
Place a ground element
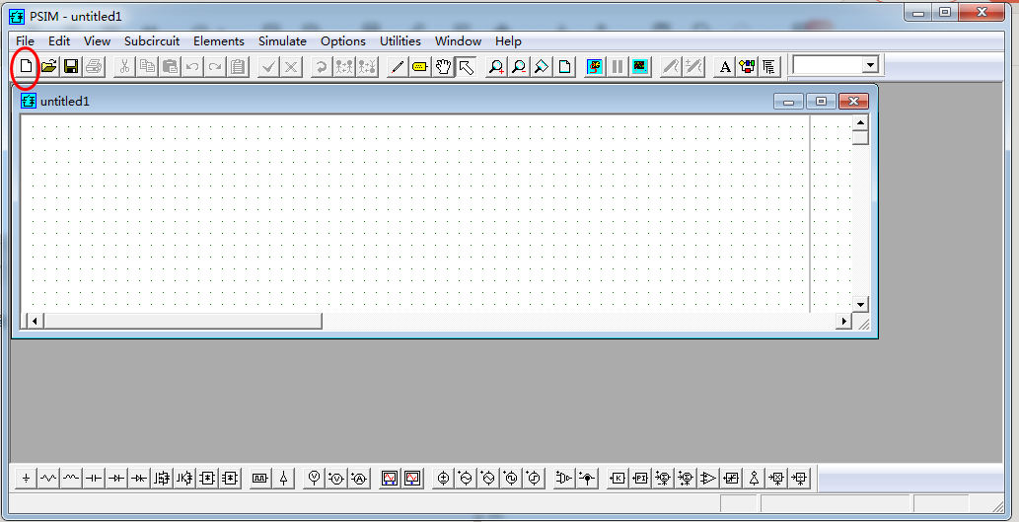pyautogui.click(x=26, y=479)
